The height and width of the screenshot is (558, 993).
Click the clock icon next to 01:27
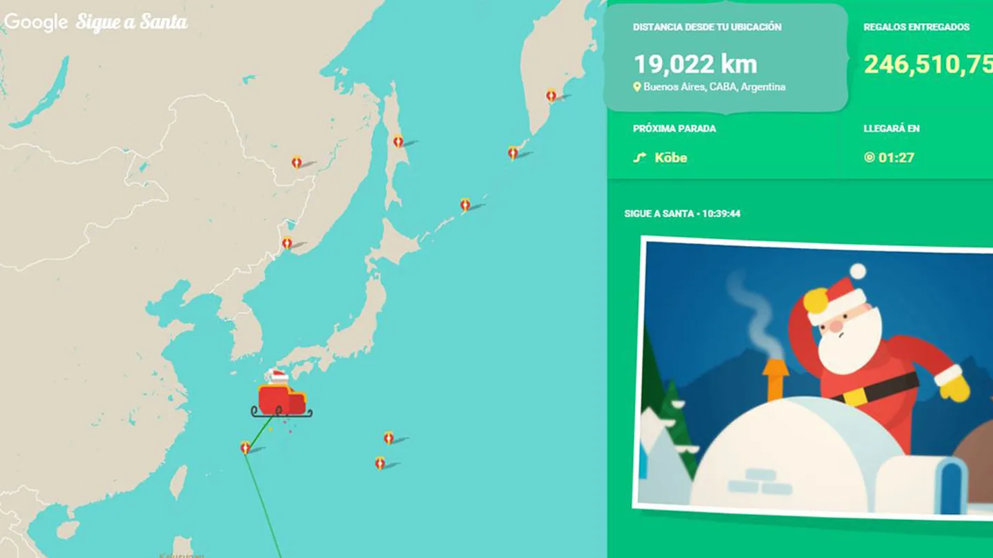point(869,158)
